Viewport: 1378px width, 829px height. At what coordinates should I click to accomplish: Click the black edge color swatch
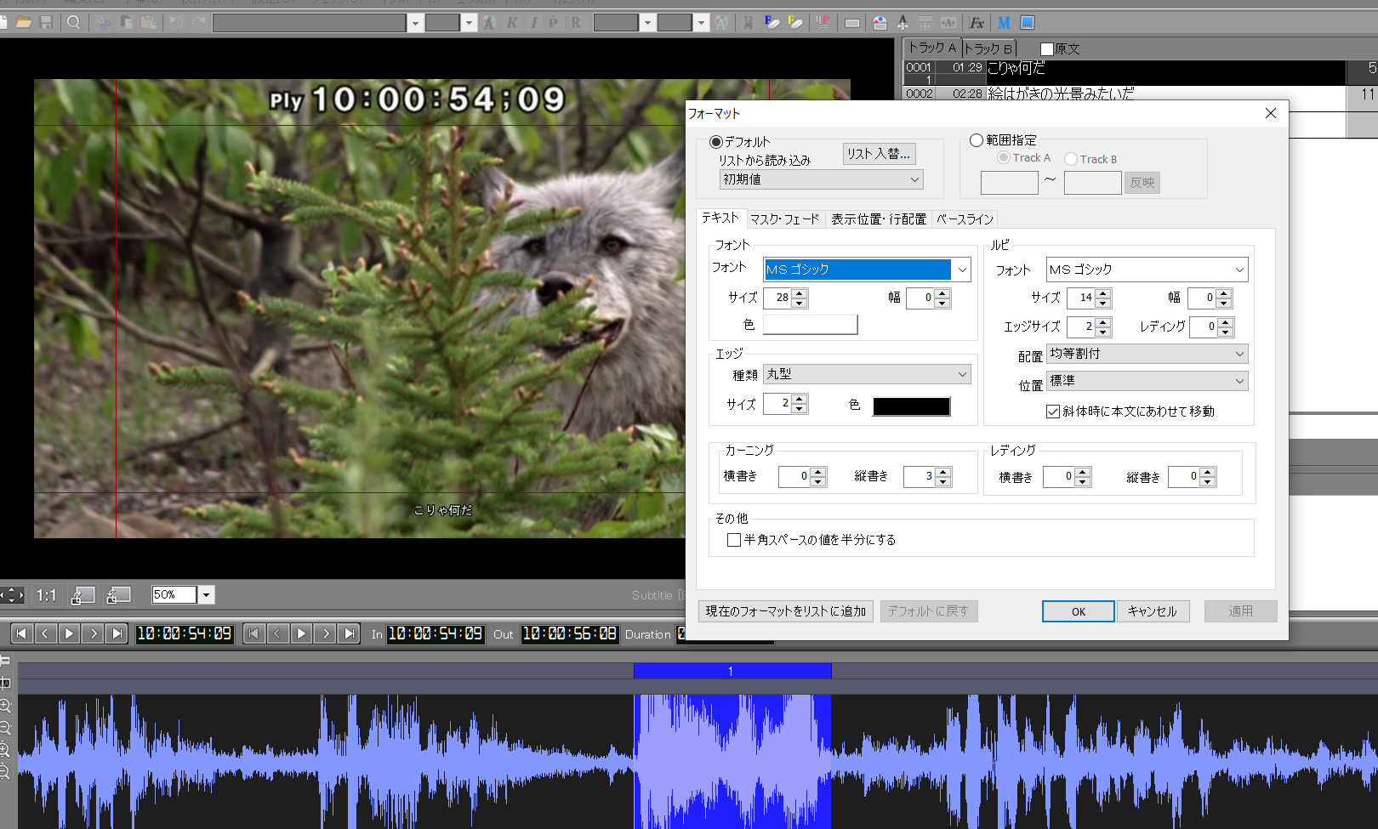click(911, 406)
